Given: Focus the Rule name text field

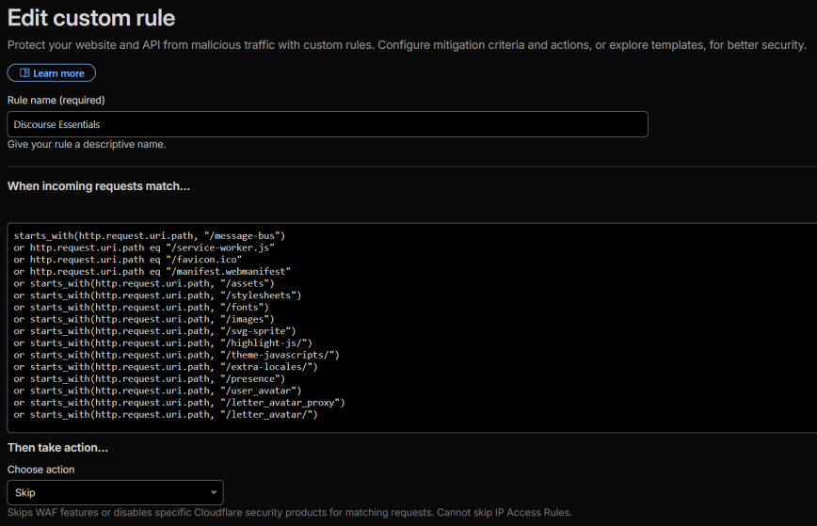Looking at the screenshot, I should click(x=327, y=124).
